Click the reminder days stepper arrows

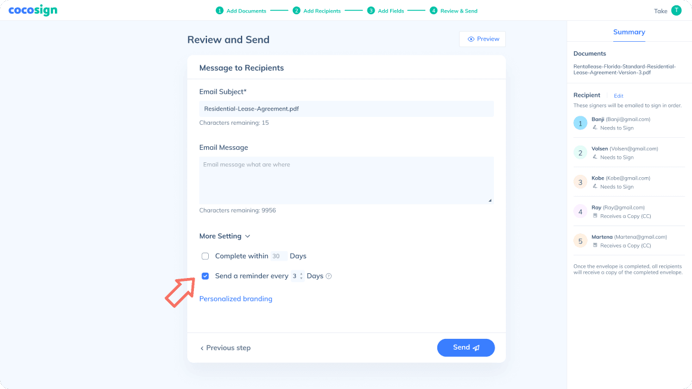301,276
